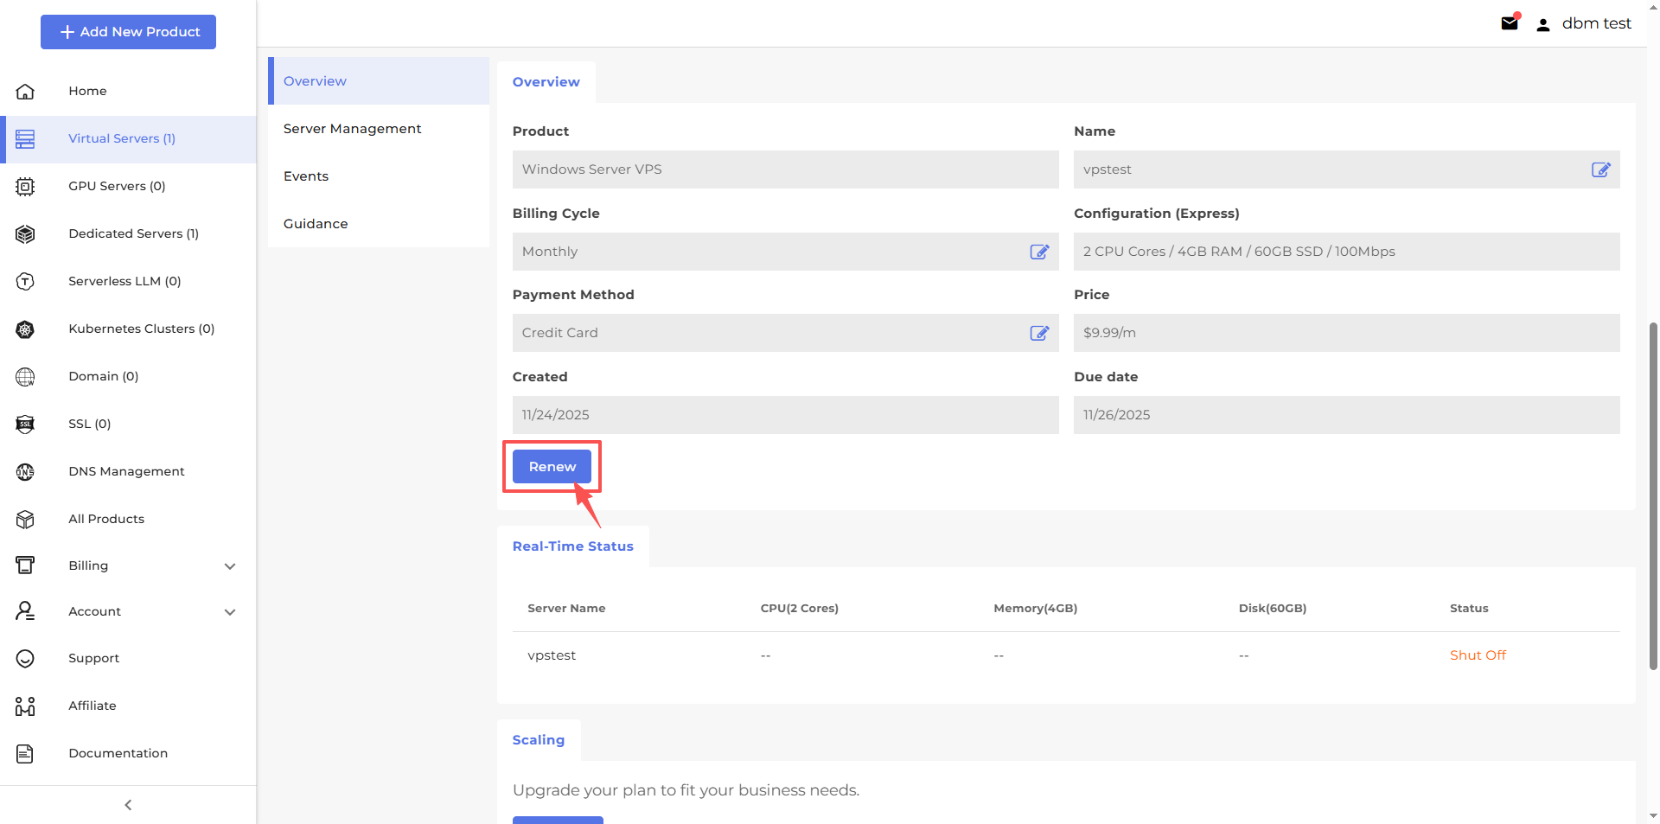The image size is (1660, 824).
Task: Click vpstest in status table
Action: point(552,655)
